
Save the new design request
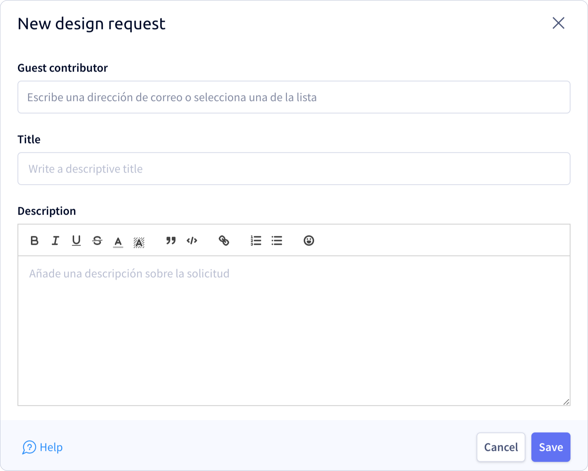[551, 447]
